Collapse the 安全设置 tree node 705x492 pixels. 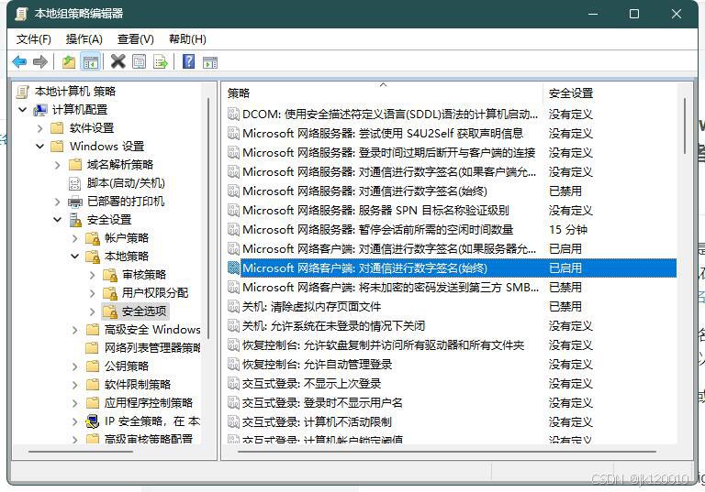pos(57,220)
